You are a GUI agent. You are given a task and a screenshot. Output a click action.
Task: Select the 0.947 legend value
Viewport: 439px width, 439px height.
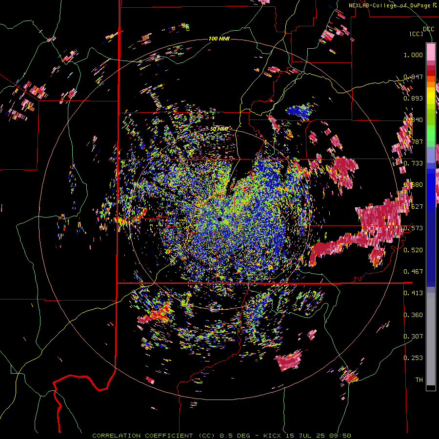[413, 77]
